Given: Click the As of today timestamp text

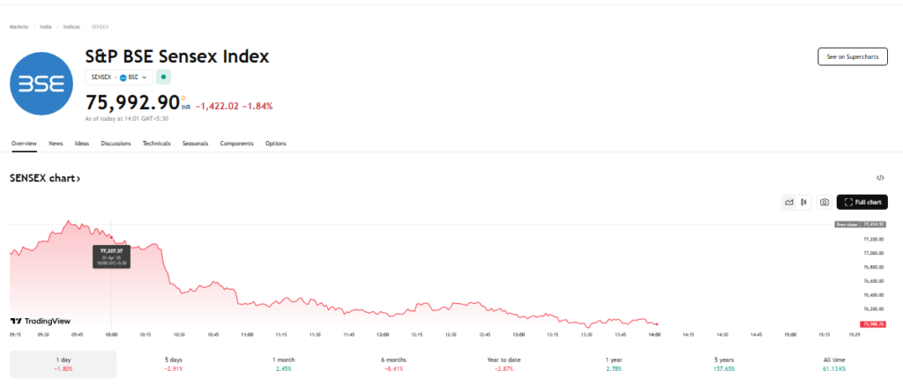Looking at the screenshot, I should [x=127, y=118].
